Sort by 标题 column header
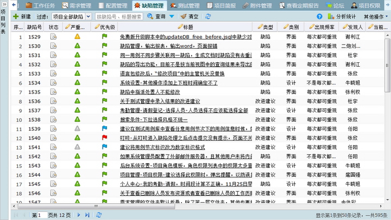 click(185, 27)
